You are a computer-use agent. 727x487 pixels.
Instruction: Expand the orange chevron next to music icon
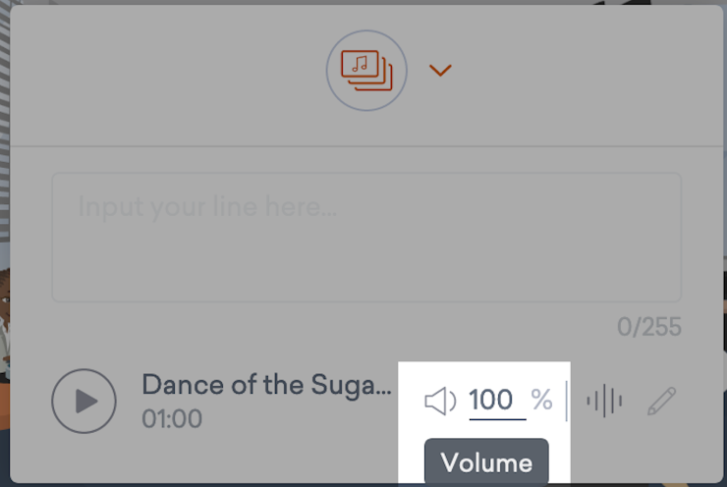point(440,70)
